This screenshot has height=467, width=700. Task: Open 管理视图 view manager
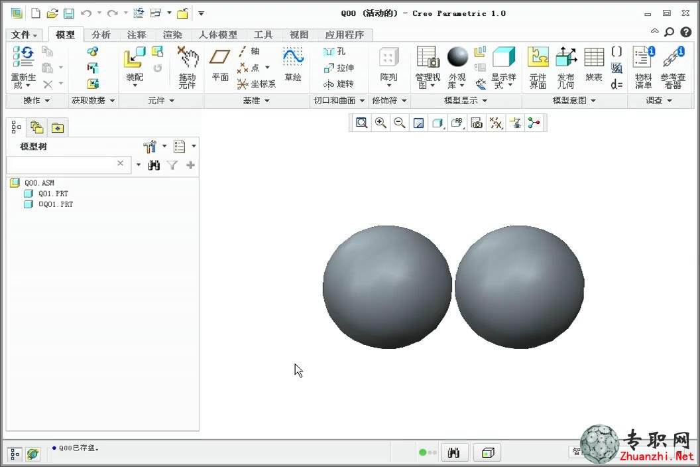tap(428, 67)
